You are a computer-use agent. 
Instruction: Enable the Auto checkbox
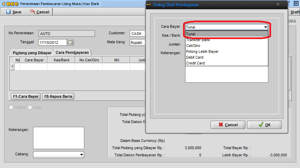point(30,107)
